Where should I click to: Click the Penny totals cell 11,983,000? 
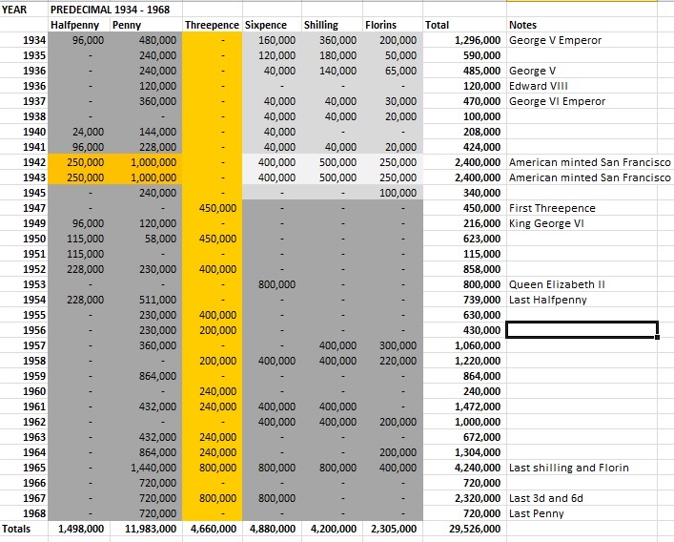click(x=146, y=529)
